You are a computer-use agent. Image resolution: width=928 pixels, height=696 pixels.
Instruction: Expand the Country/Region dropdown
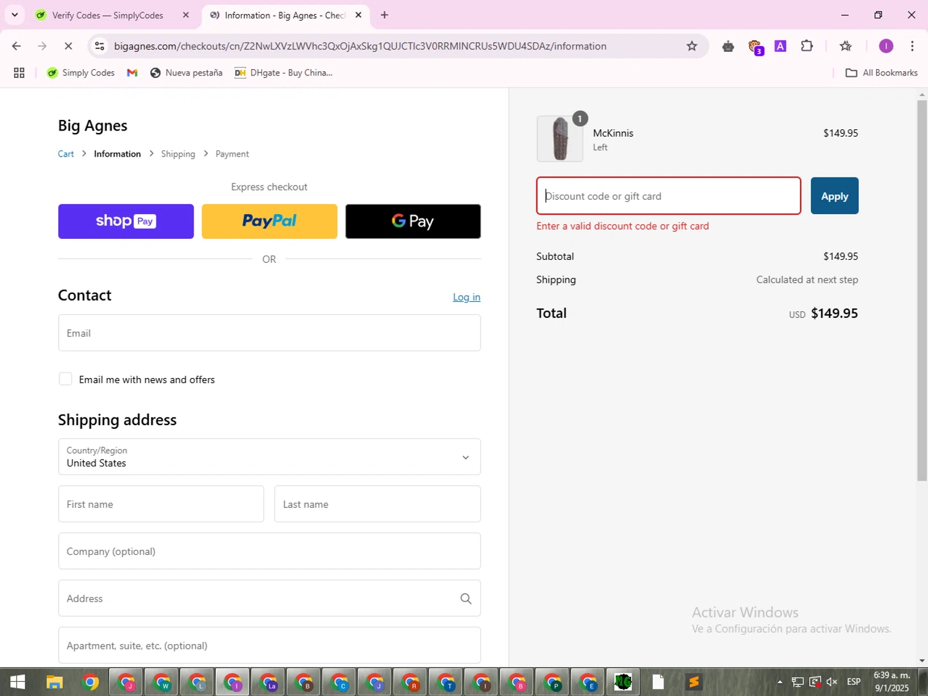(x=269, y=457)
